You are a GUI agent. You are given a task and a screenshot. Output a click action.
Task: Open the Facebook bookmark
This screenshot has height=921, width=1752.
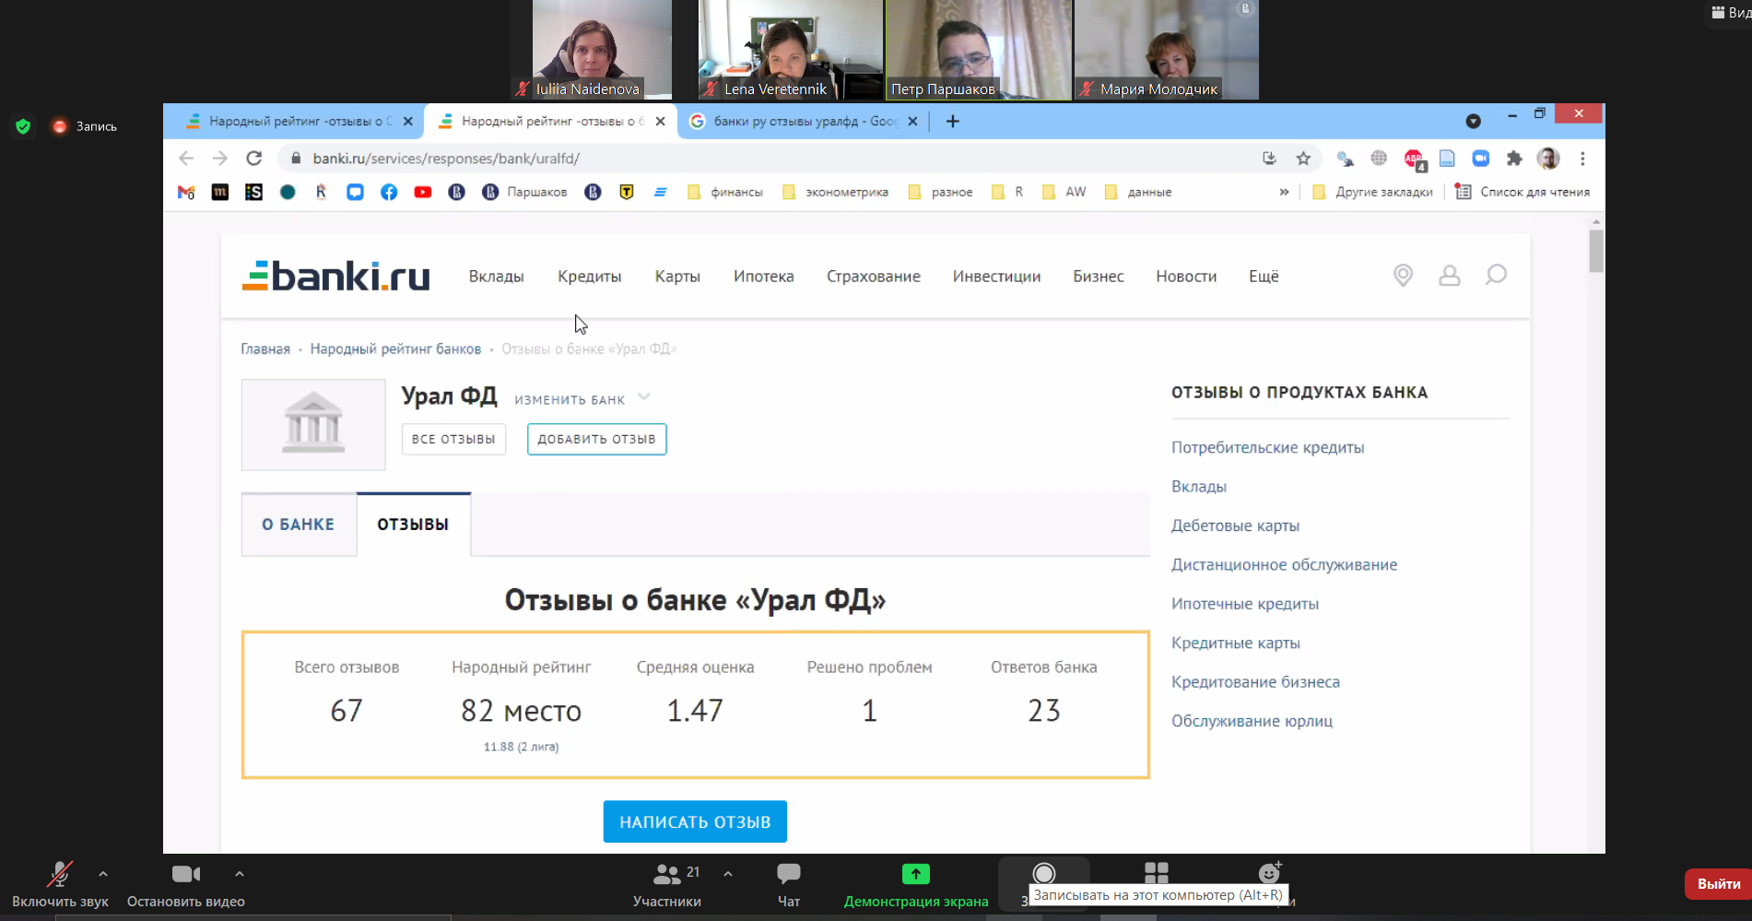389,192
